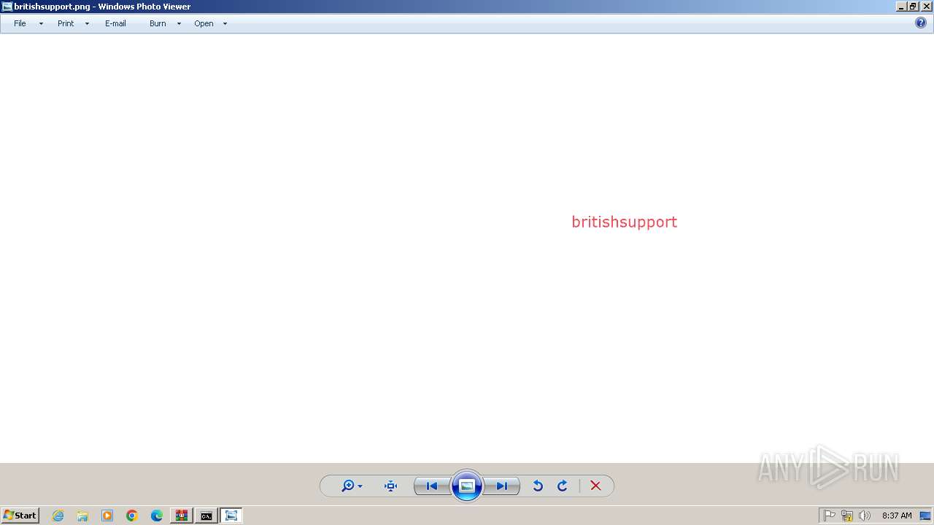Viewport: 934px width, 525px height.
Task: Open Windows Media Player from taskbar
Action: pyautogui.click(x=107, y=516)
